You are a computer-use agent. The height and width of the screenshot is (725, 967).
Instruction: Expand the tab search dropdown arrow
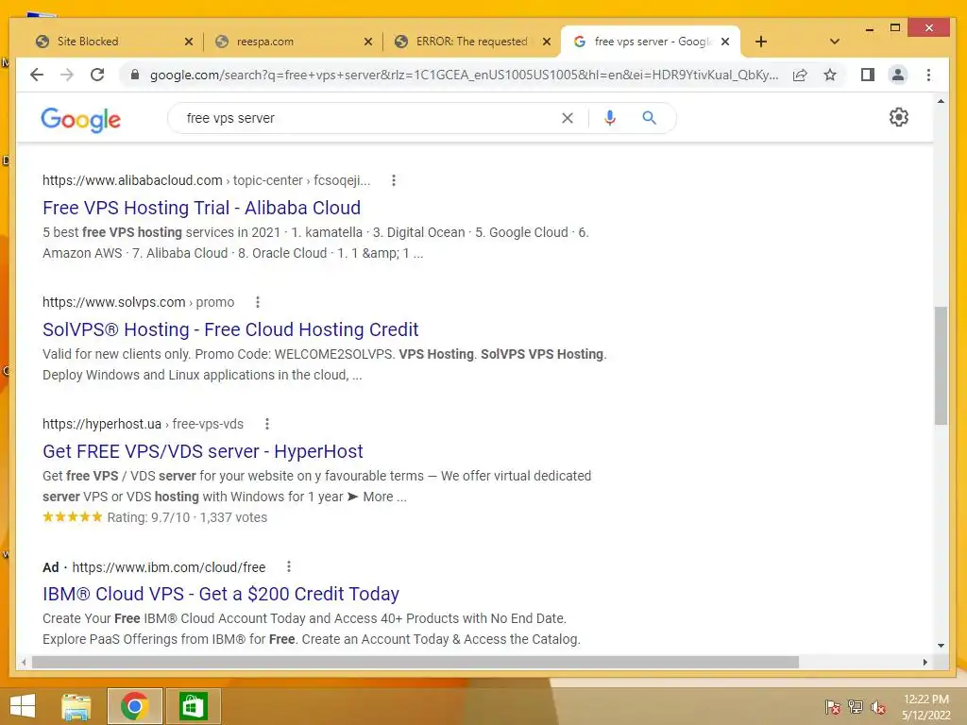coord(835,42)
